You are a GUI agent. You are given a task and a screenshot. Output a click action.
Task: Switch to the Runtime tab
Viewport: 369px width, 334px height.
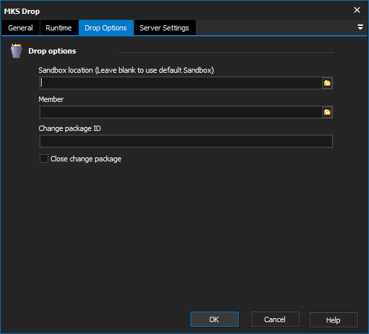click(59, 28)
